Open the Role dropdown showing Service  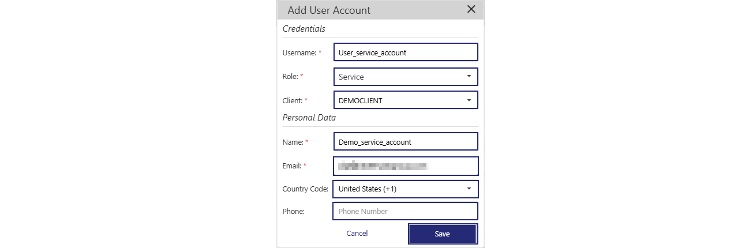tap(405, 77)
